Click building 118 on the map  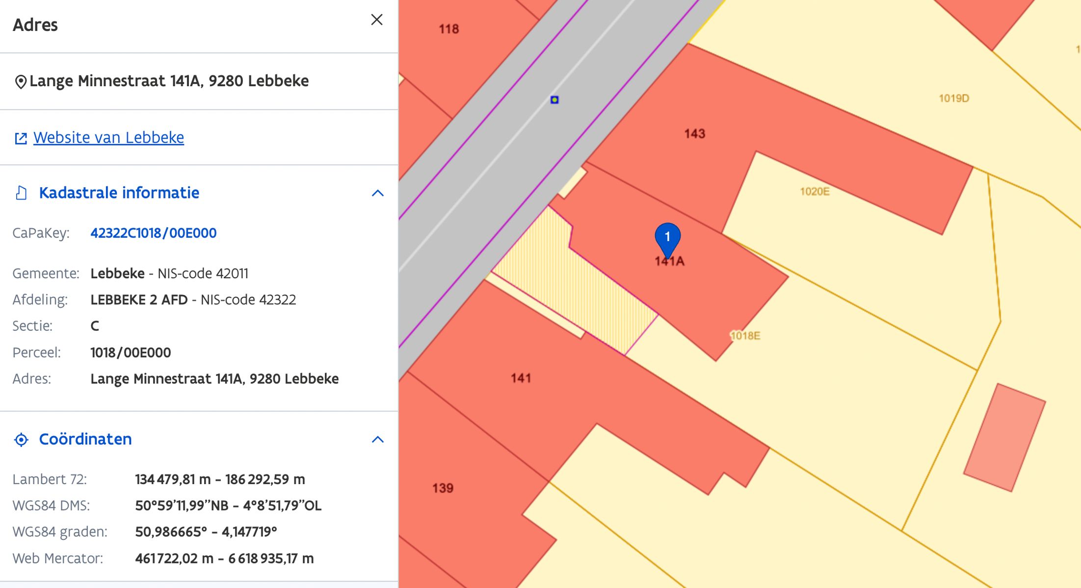[448, 29]
